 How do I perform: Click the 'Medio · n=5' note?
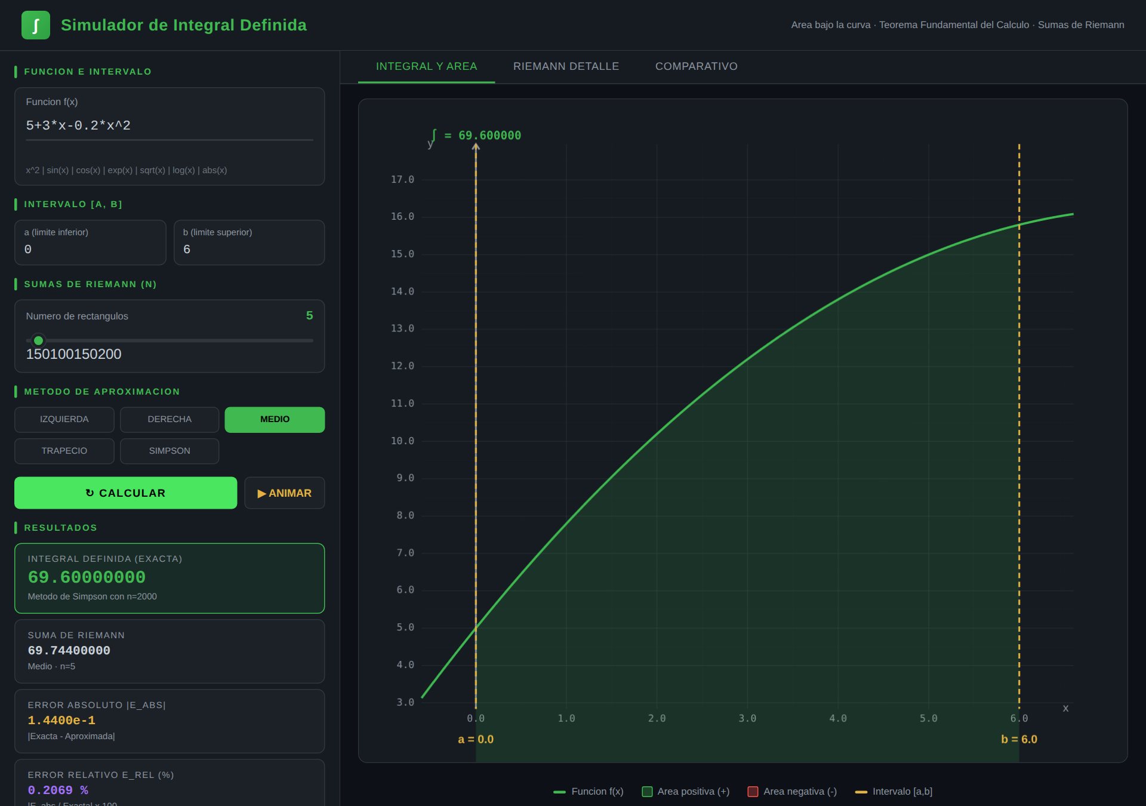click(51, 666)
